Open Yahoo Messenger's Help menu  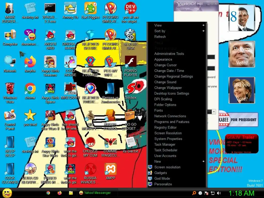pyautogui.click(x=196, y=9)
